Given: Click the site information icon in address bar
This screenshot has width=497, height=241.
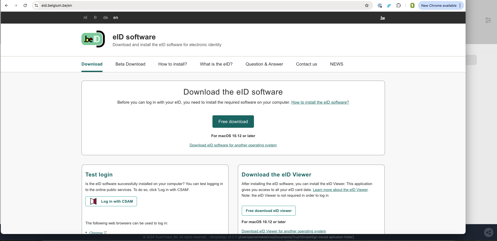Looking at the screenshot, I should coord(37,5).
